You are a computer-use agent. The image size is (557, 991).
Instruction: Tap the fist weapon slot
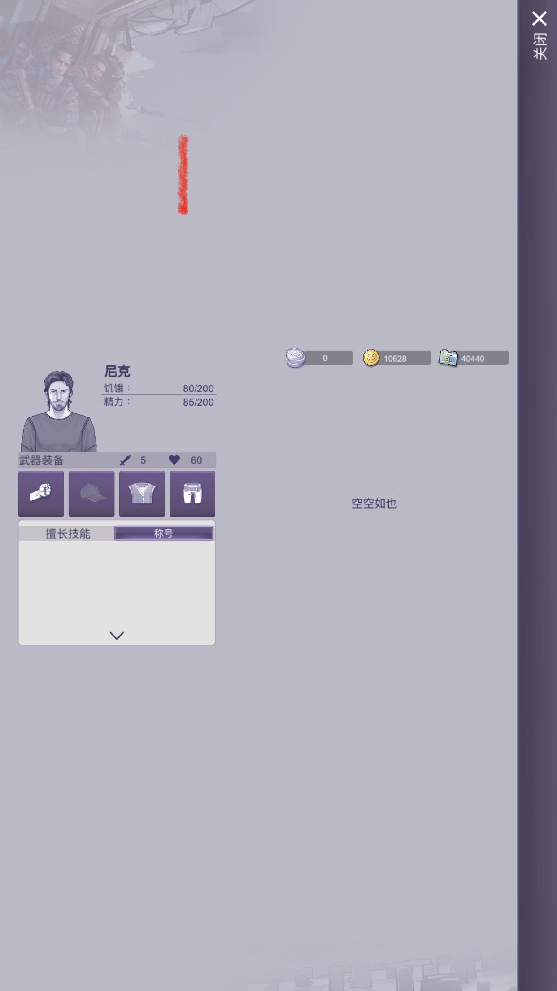tap(41, 494)
